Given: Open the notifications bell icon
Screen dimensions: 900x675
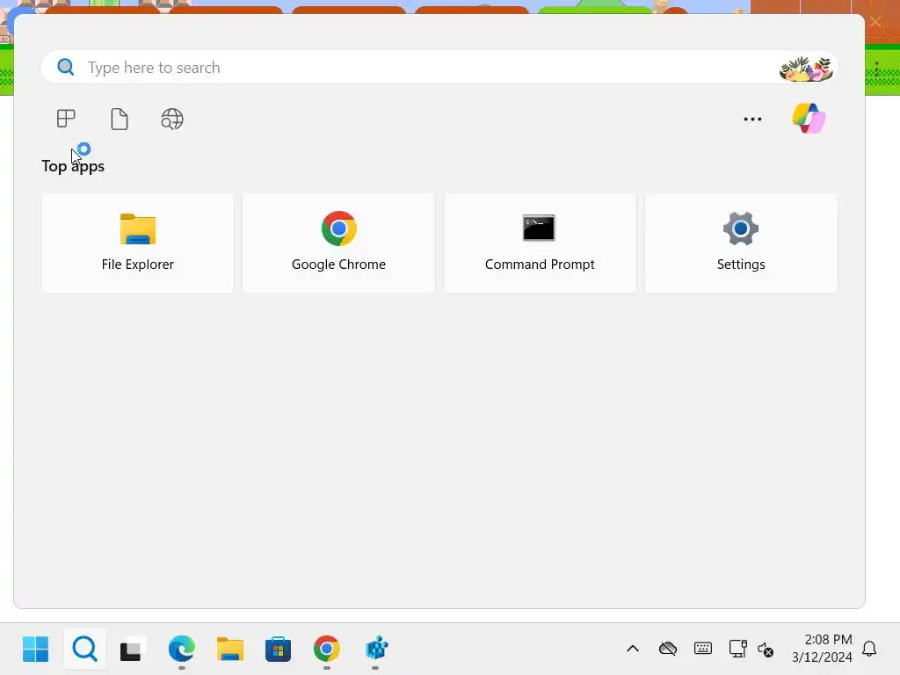Looking at the screenshot, I should click(x=869, y=650).
